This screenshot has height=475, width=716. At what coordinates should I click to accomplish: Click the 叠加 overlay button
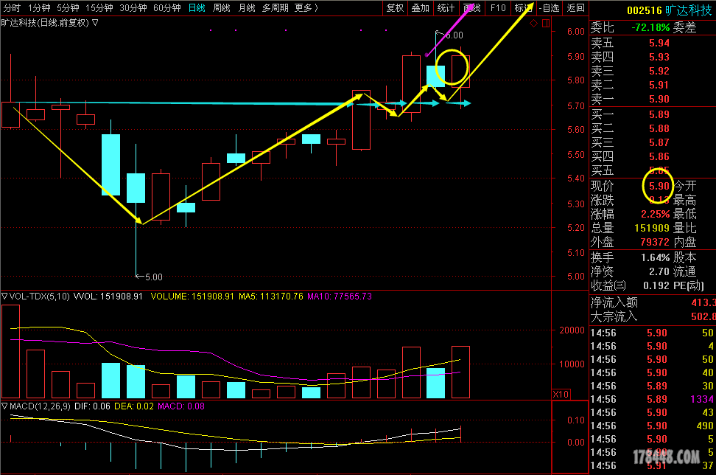(420, 8)
